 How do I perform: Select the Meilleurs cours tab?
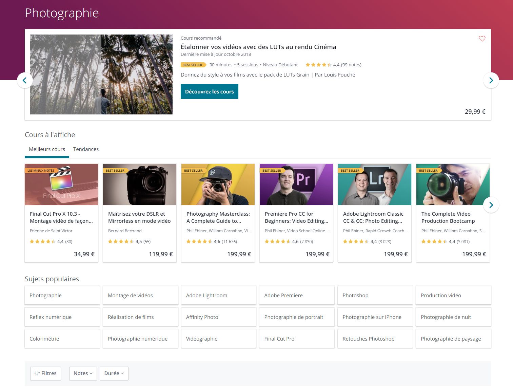coord(47,149)
